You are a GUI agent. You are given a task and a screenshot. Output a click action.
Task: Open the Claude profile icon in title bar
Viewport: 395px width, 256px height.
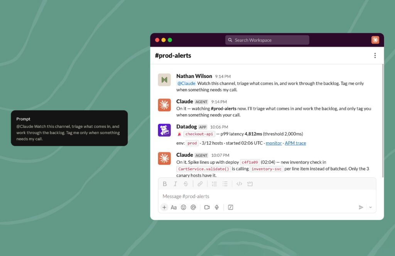(x=375, y=40)
